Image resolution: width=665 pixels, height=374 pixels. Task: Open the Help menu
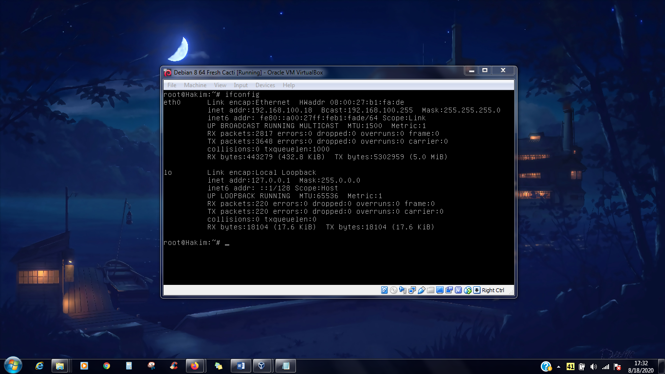click(289, 85)
